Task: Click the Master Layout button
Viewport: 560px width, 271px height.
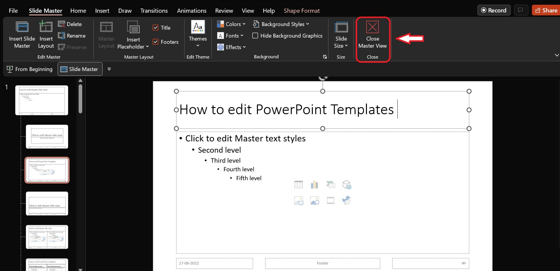Action: [106, 35]
